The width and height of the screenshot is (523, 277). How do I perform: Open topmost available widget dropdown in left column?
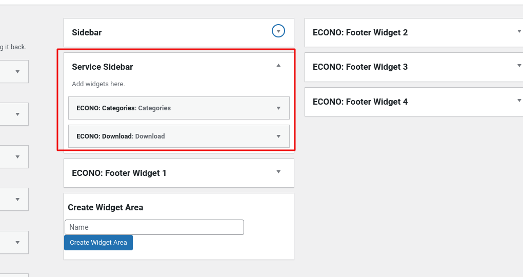17,71
